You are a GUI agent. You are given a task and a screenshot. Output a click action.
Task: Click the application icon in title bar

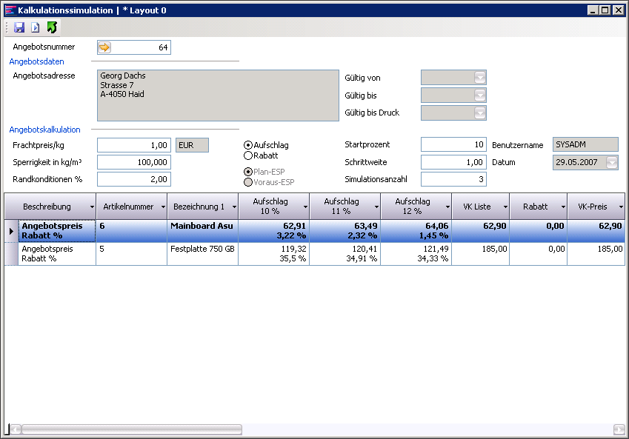(10, 10)
